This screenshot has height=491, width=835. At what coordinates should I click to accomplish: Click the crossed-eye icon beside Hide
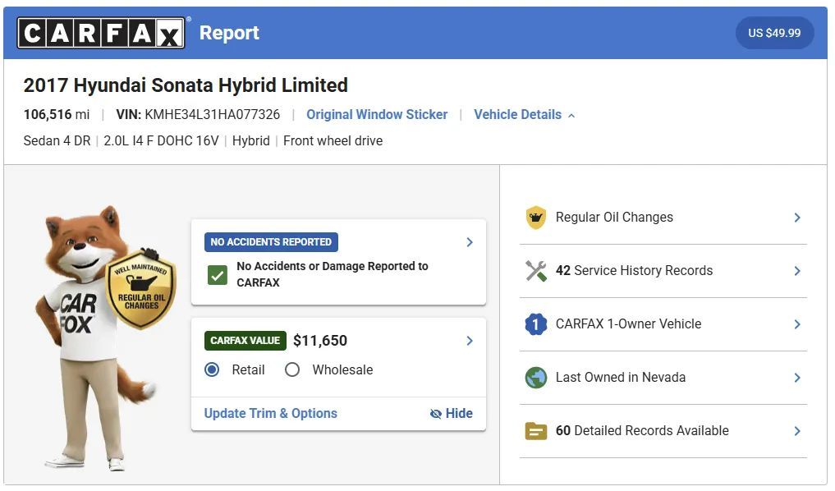coord(436,414)
